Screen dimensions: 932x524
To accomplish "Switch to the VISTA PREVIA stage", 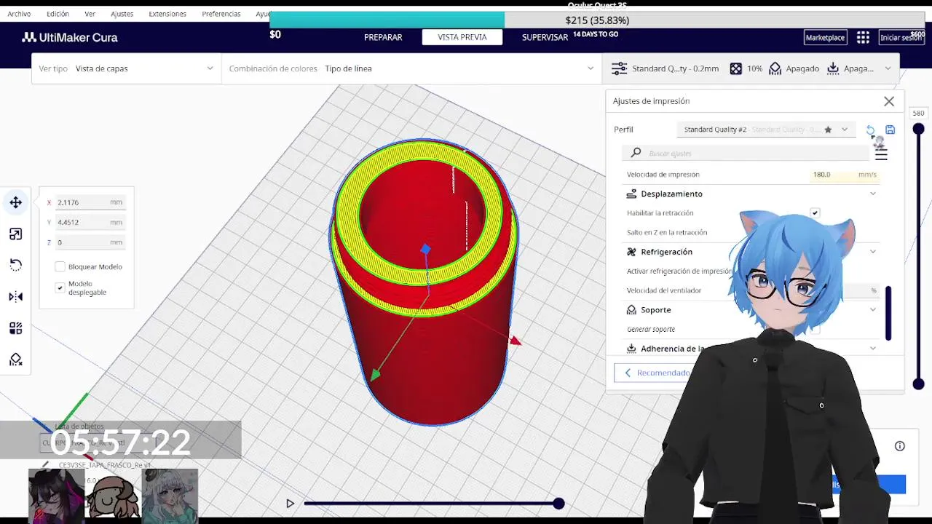I will [x=462, y=37].
